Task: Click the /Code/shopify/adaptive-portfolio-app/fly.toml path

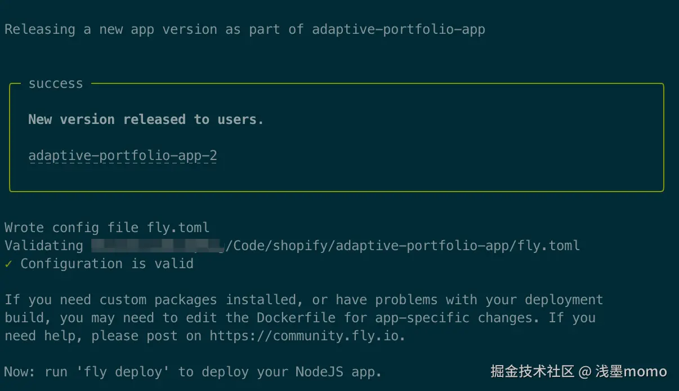Action: click(403, 246)
